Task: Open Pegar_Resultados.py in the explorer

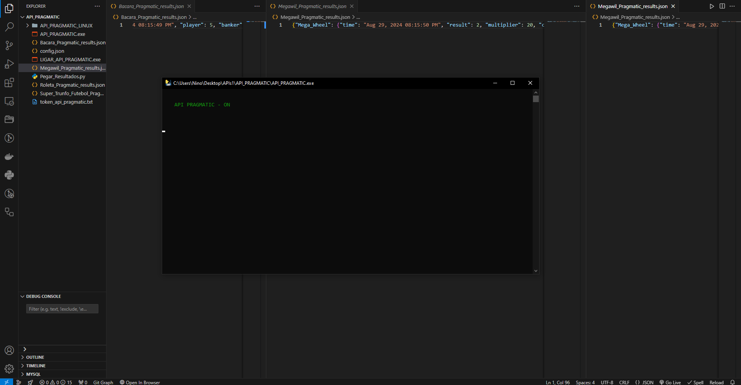Action: coord(63,76)
